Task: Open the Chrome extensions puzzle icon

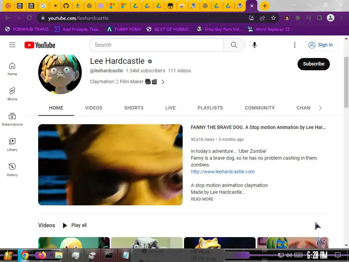Action: [298, 18]
